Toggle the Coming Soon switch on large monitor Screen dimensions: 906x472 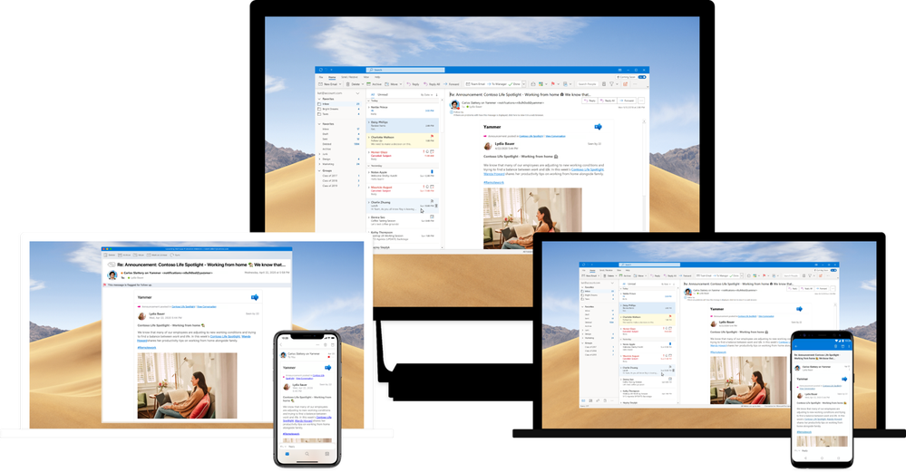coord(642,77)
